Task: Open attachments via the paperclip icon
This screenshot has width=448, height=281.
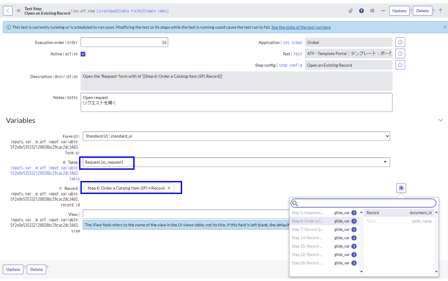Action: pos(350,11)
